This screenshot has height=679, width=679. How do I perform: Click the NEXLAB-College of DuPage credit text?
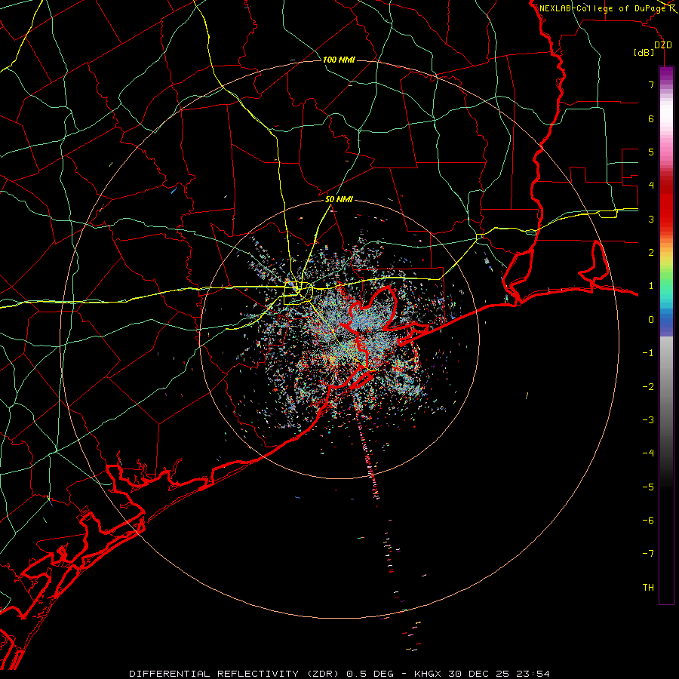tap(602, 8)
